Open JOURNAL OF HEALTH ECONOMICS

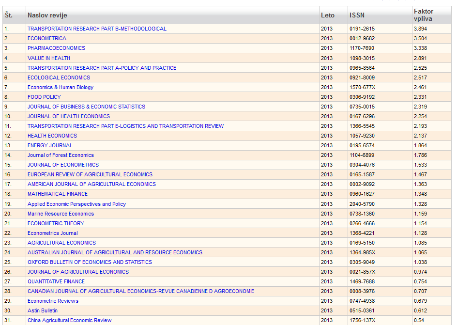(x=69, y=116)
